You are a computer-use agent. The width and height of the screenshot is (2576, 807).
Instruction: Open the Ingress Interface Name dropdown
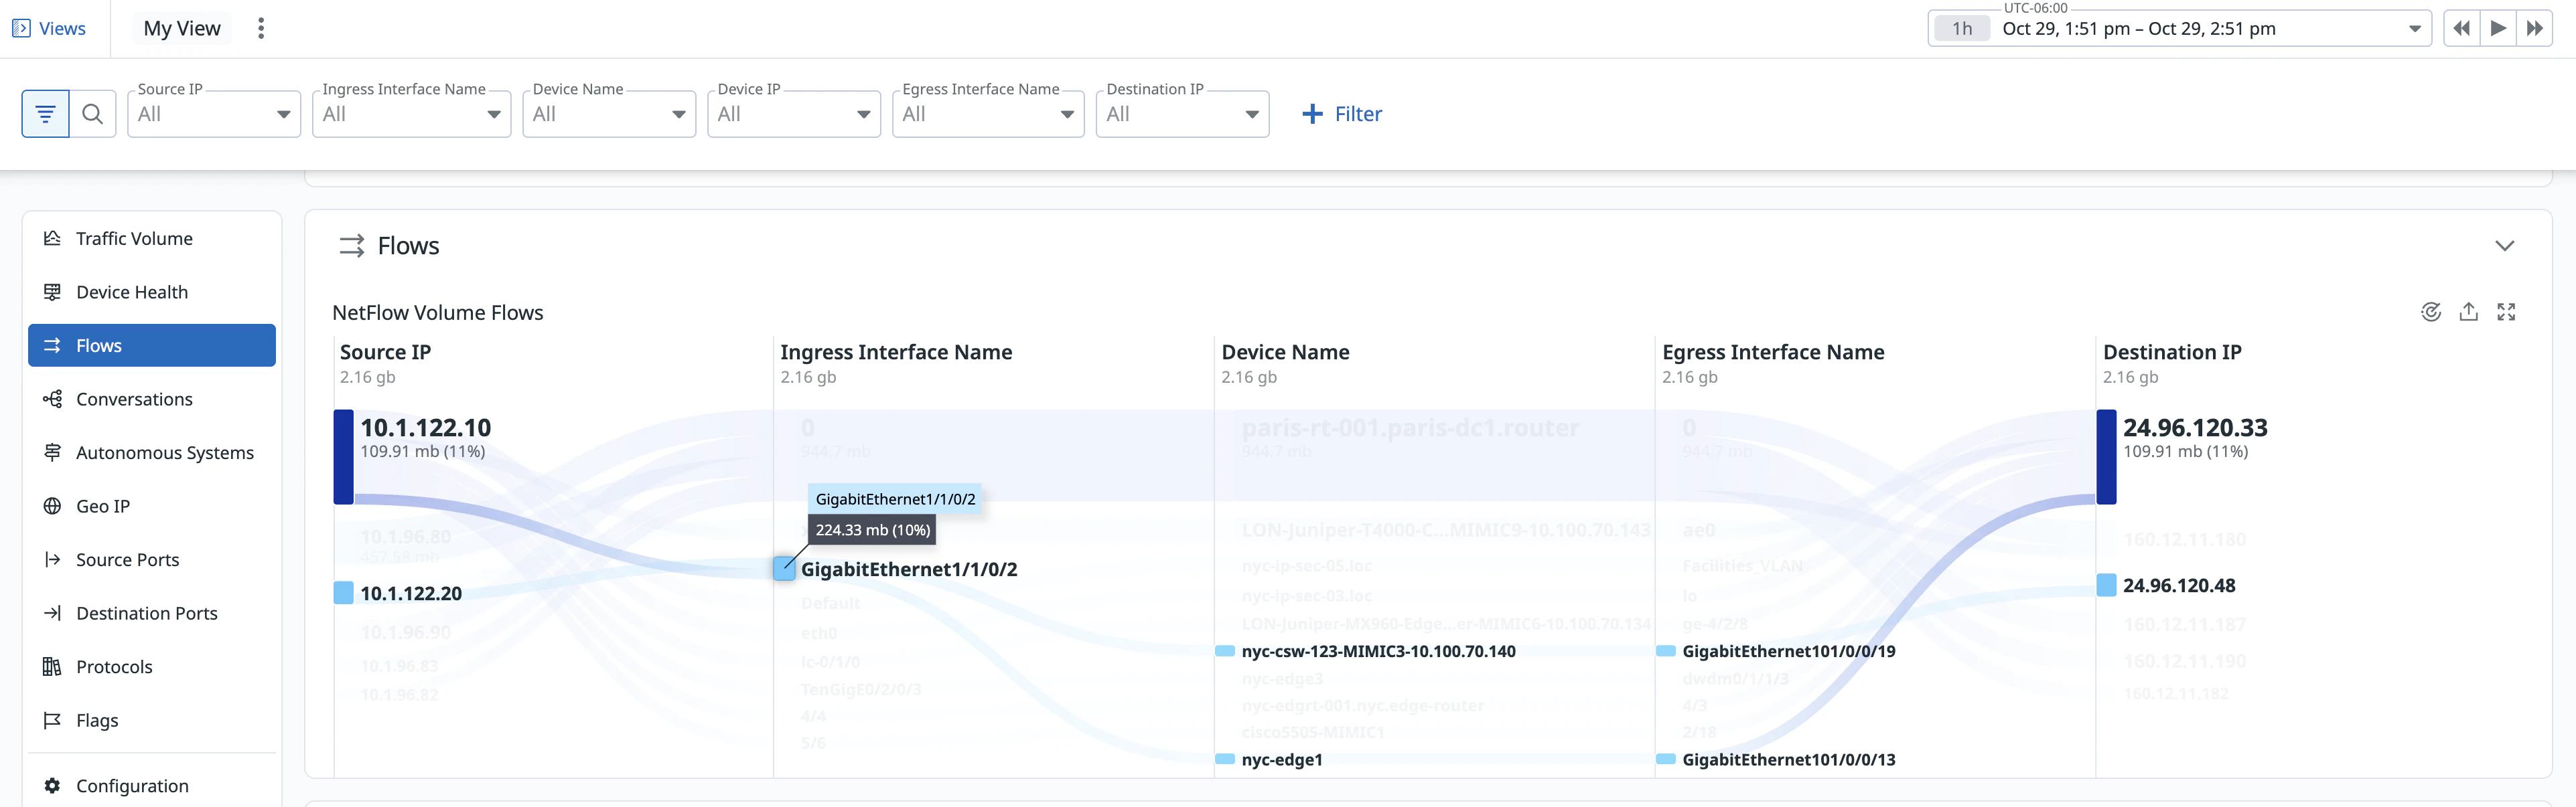pyautogui.click(x=411, y=114)
